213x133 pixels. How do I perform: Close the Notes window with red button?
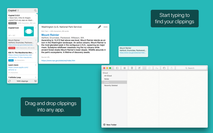[x=104, y=68]
